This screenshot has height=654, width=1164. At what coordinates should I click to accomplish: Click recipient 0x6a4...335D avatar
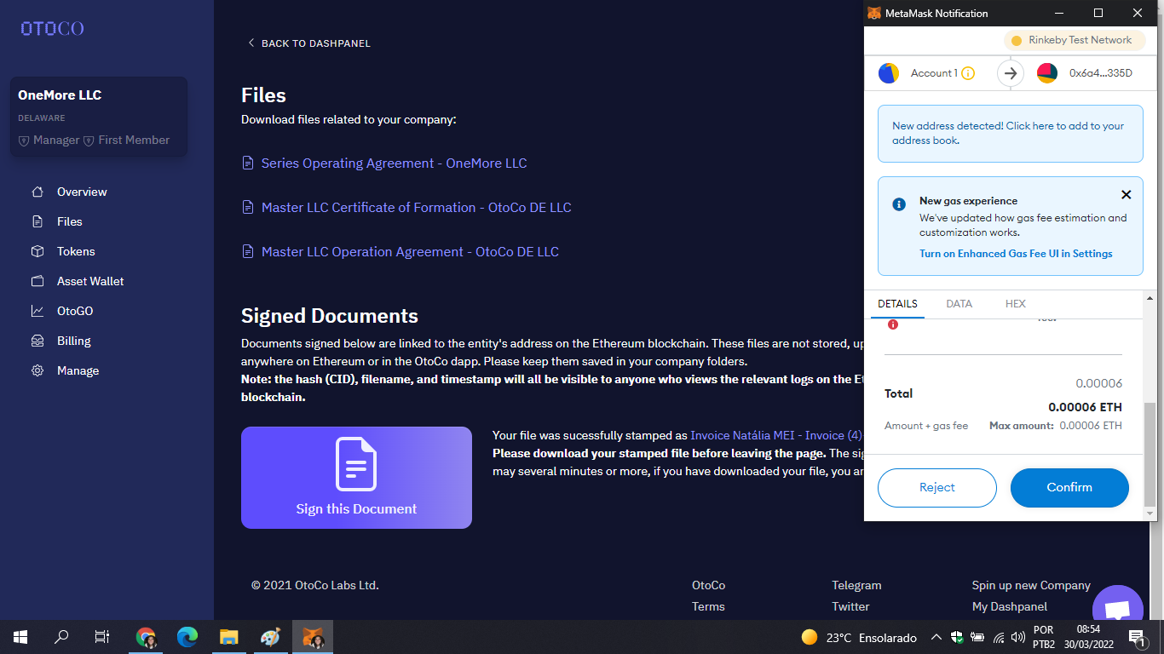pyautogui.click(x=1047, y=73)
